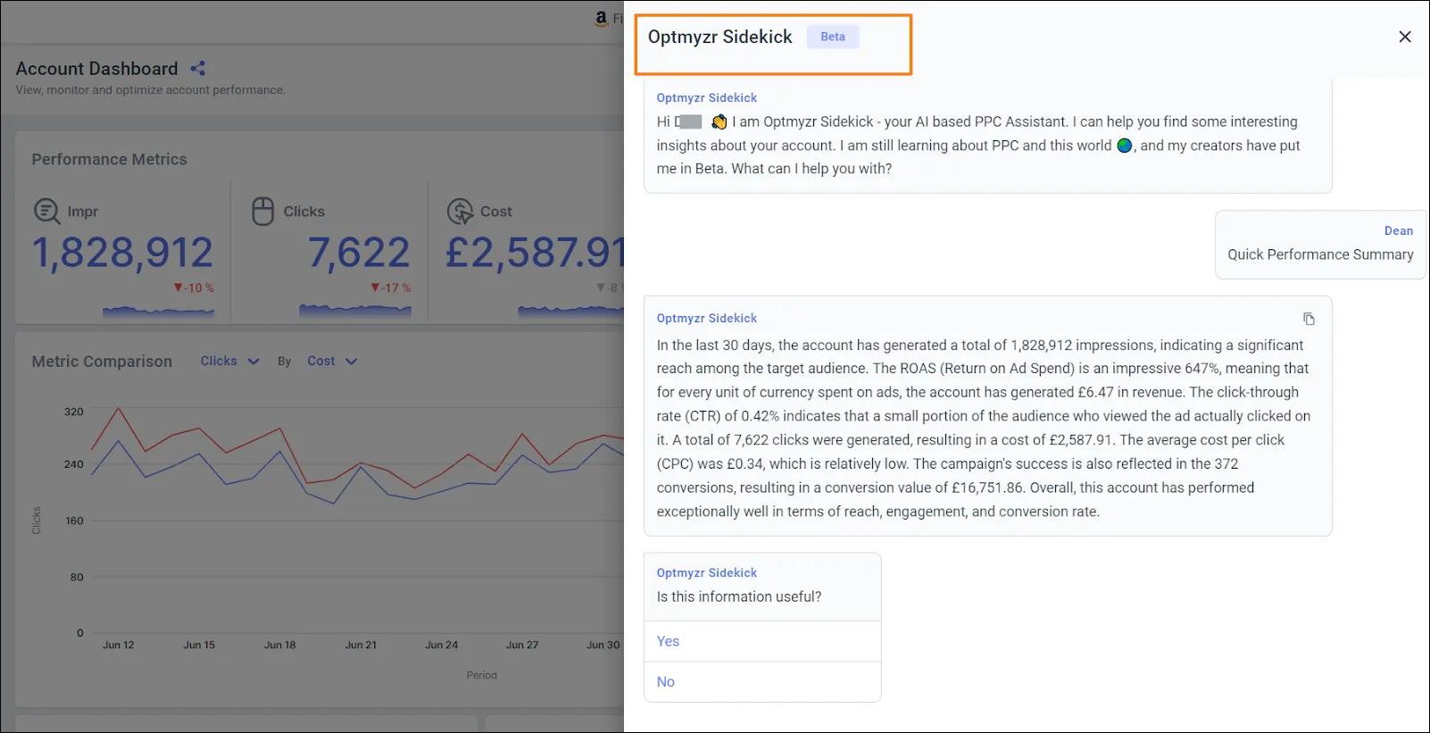Click the Is this information useful text
The height and width of the screenshot is (733, 1430).
(739, 596)
